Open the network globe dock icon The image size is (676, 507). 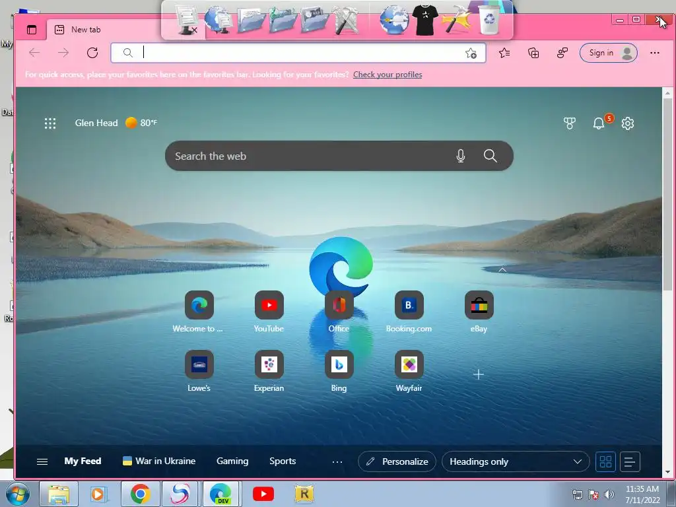[x=219, y=20]
